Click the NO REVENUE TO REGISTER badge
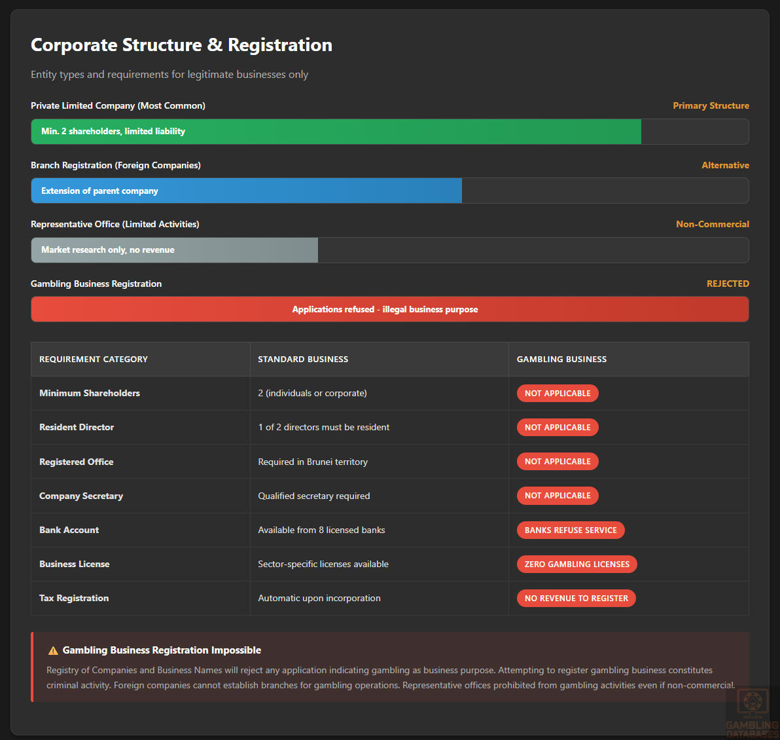The height and width of the screenshot is (740, 780). (x=576, y=598)
